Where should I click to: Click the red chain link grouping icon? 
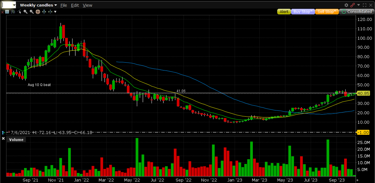pos(352,5)
